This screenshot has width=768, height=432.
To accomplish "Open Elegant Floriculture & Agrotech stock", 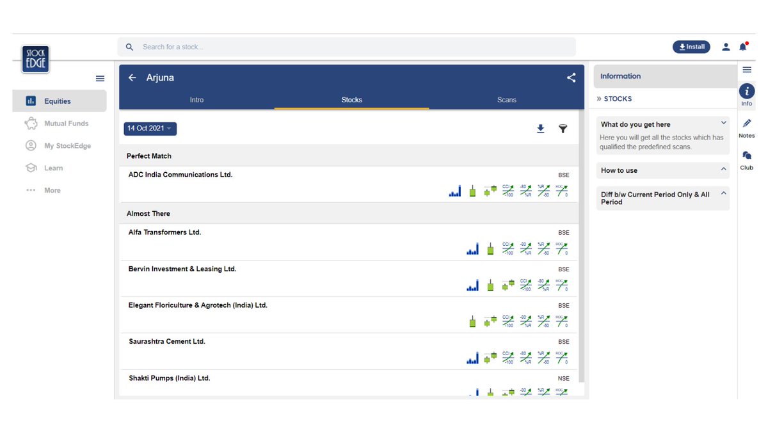I will click(x=198, y=305).
